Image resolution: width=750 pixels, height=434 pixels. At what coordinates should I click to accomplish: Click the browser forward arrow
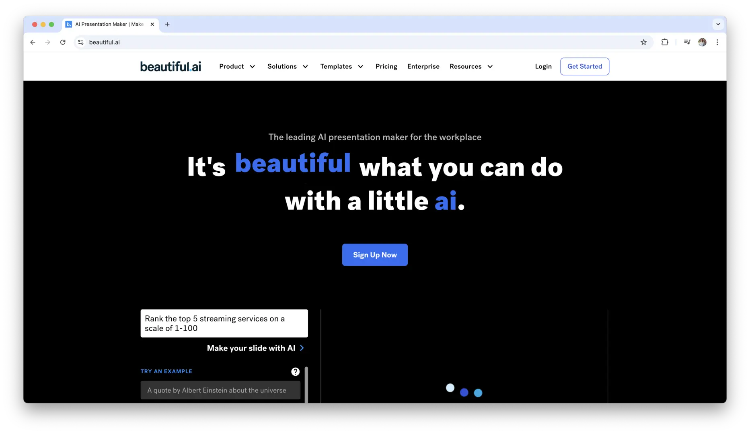pos(48,42)
